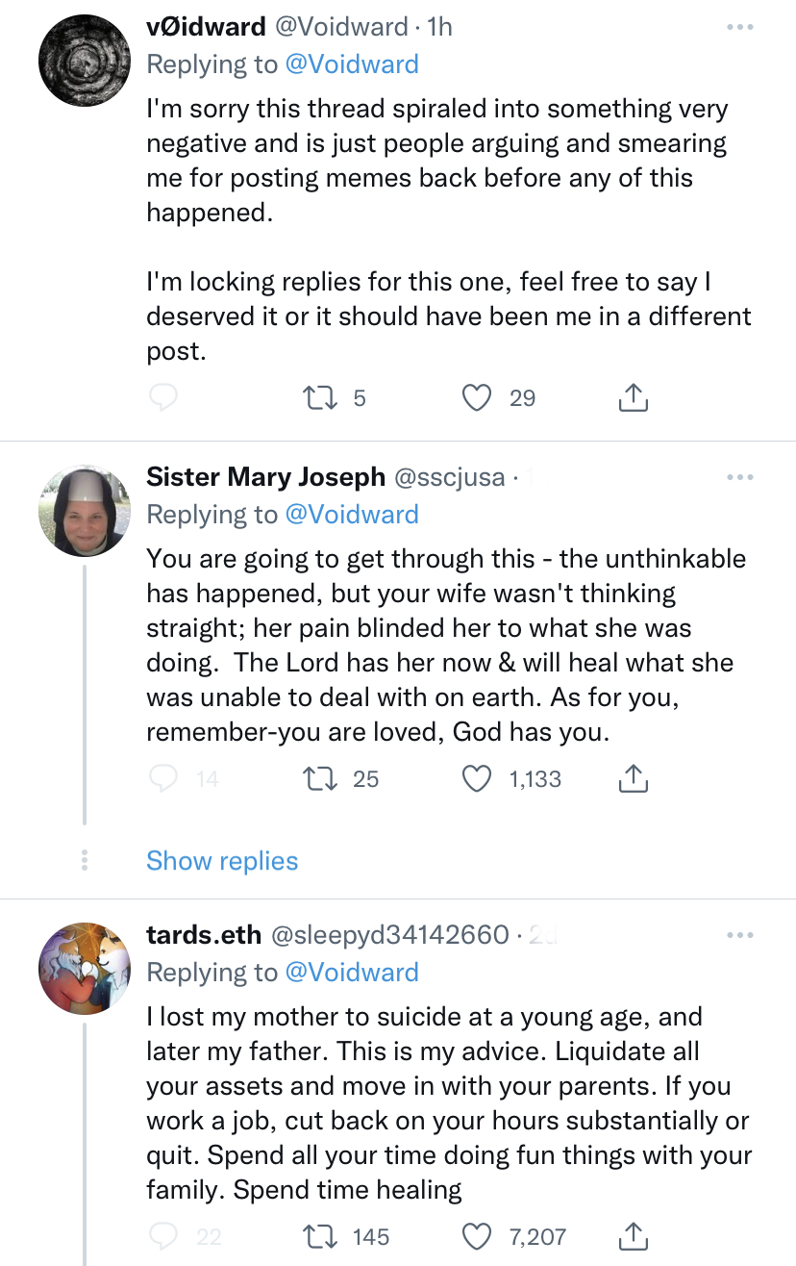Share vØidward's tweet via share icon

point(632,397)
